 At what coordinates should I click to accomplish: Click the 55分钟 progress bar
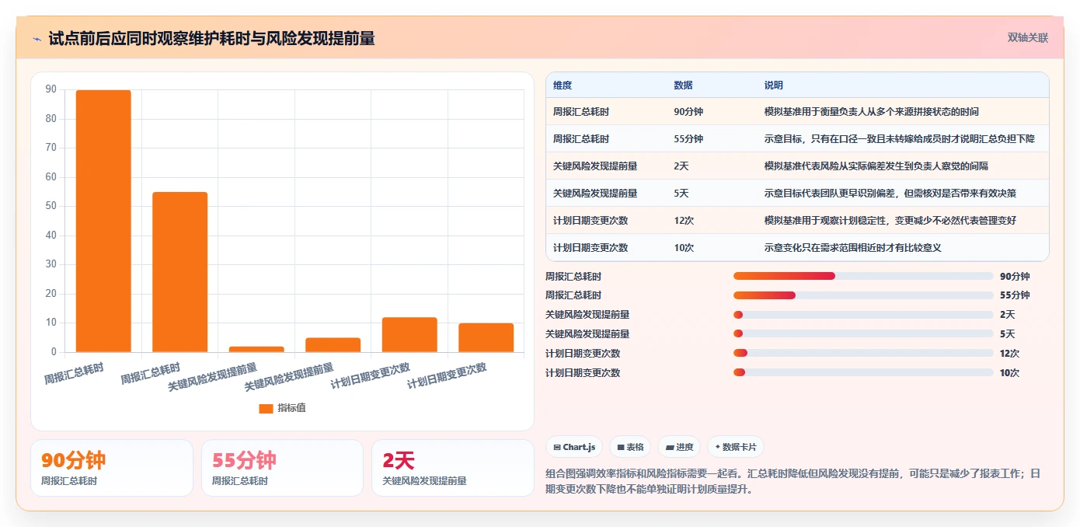pyautogui.click(x=863, y=295)
